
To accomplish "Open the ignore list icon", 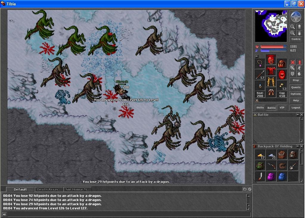I will [250, 189].
